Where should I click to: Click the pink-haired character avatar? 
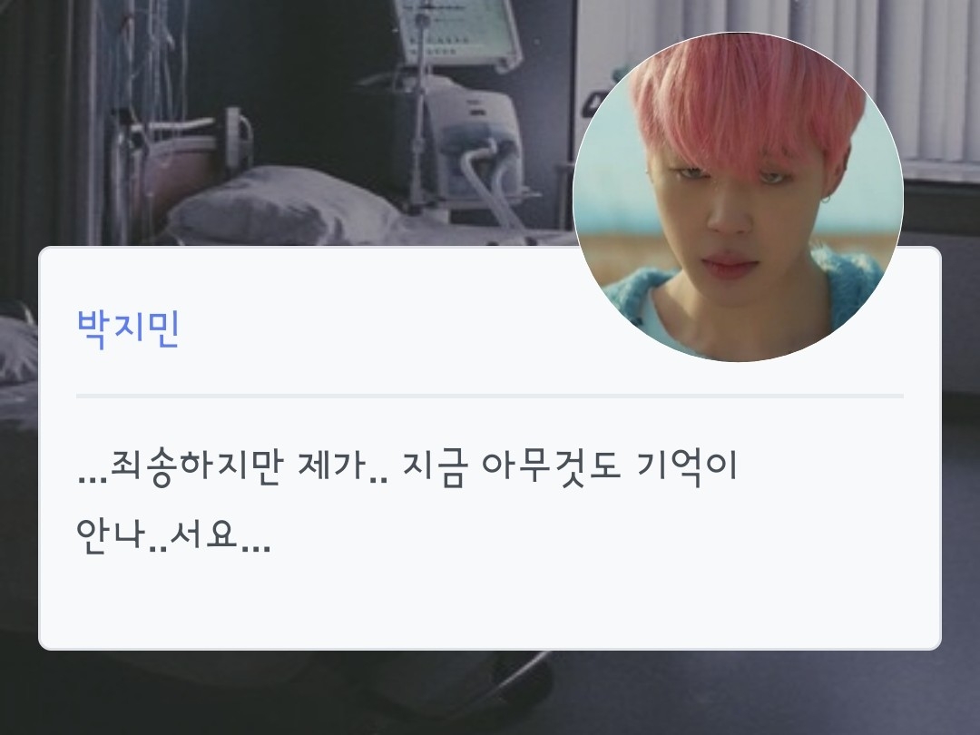click(738, 197)
